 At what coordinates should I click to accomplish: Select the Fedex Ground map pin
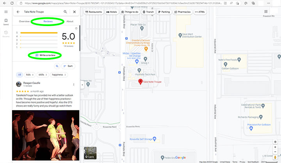[162, 158]
